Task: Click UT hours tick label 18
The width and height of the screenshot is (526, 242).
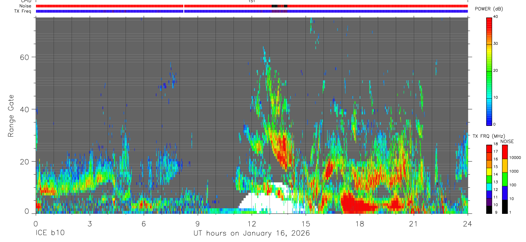Action: tap(360, 224)
